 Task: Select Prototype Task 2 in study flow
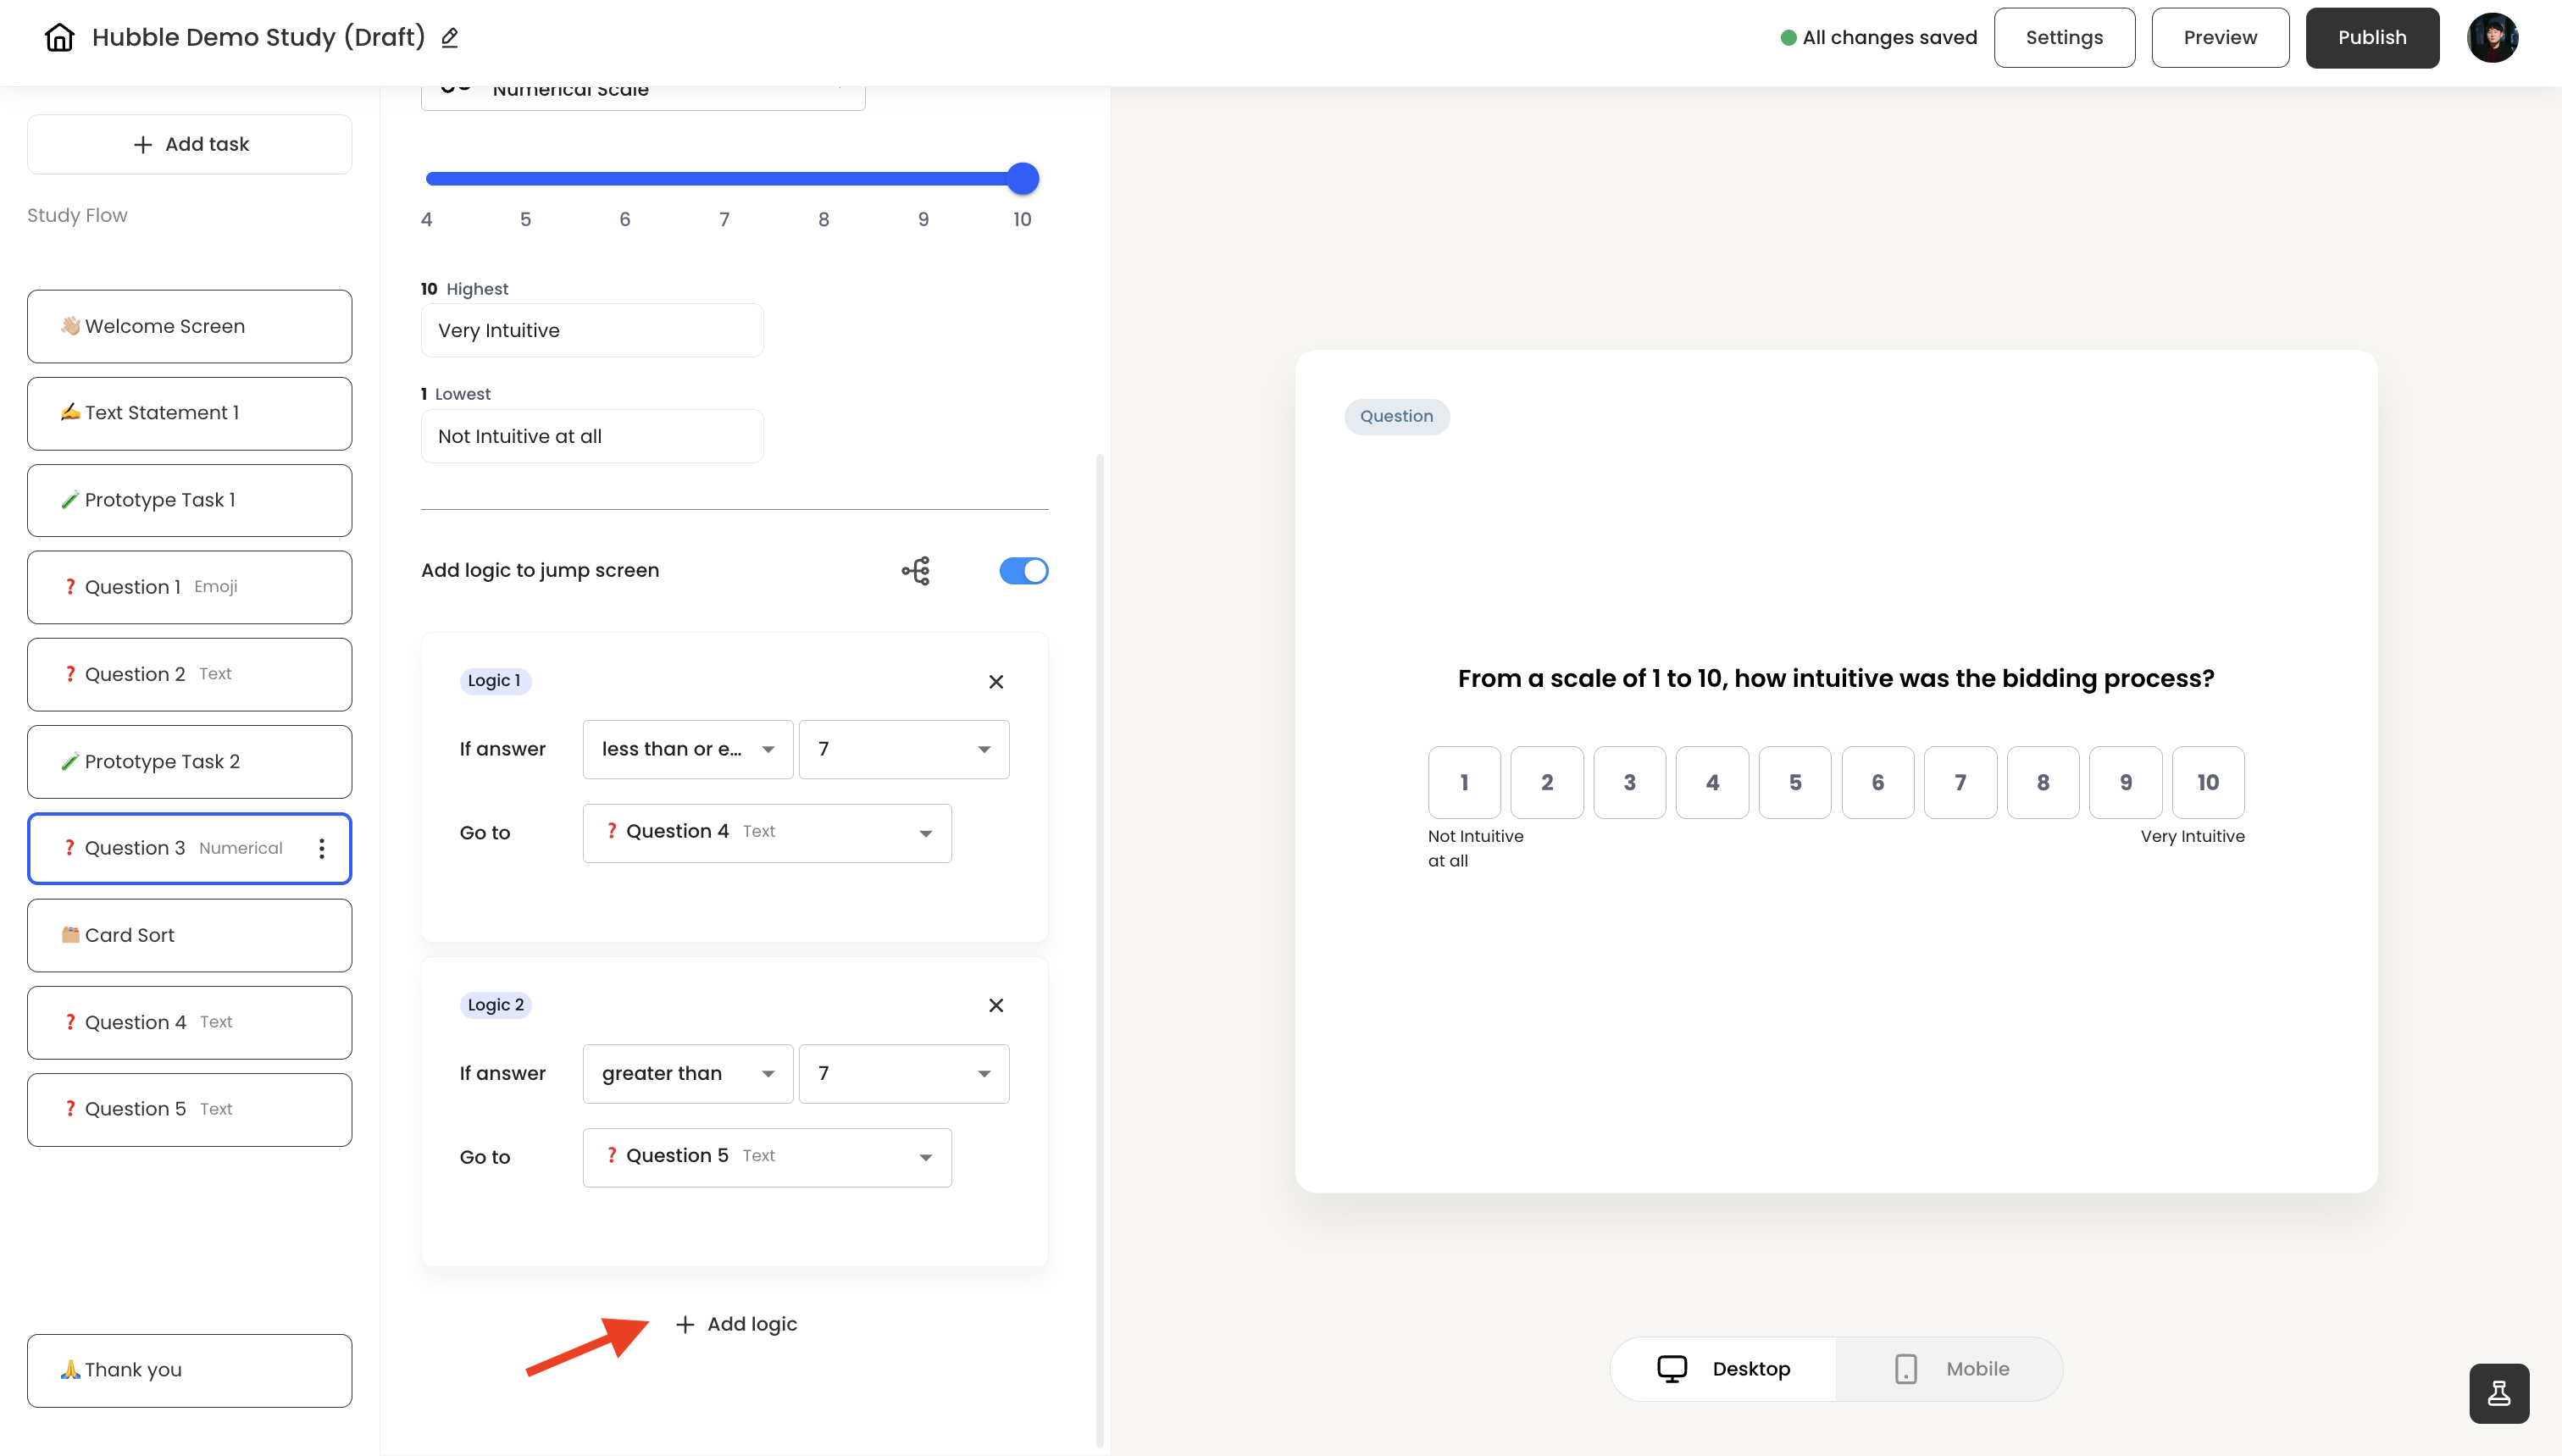pyautogui.click(x=190, y=761)
